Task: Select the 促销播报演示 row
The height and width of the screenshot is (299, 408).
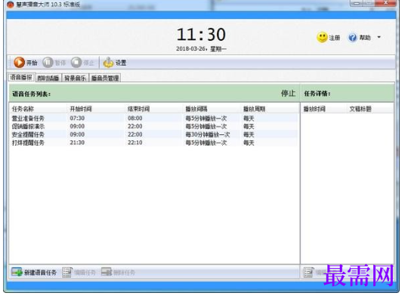Action: [x=154, y=126]
